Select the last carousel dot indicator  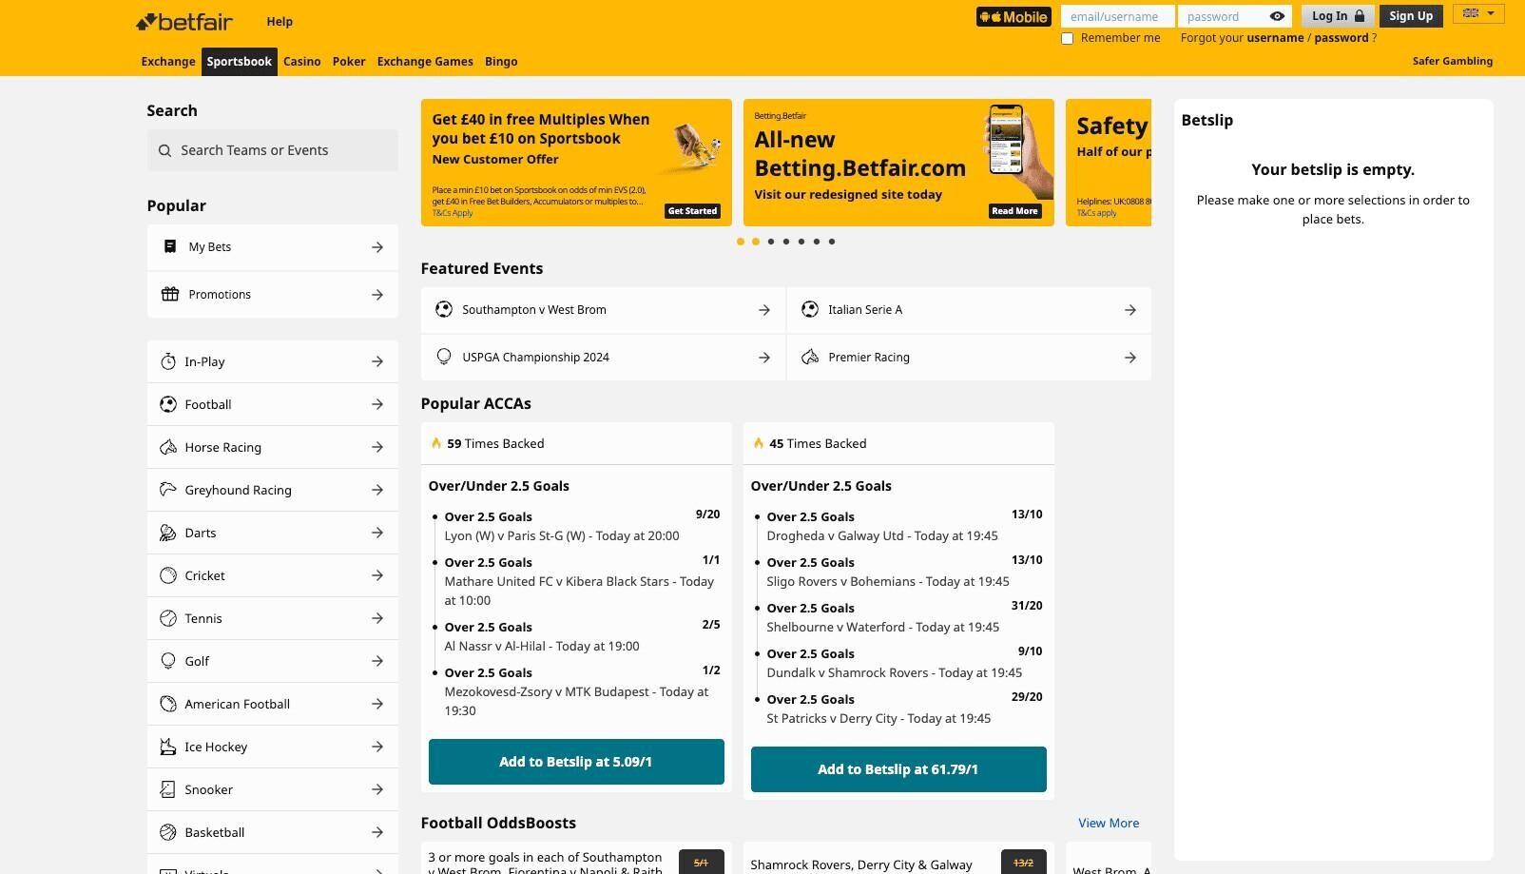point(832,242)
